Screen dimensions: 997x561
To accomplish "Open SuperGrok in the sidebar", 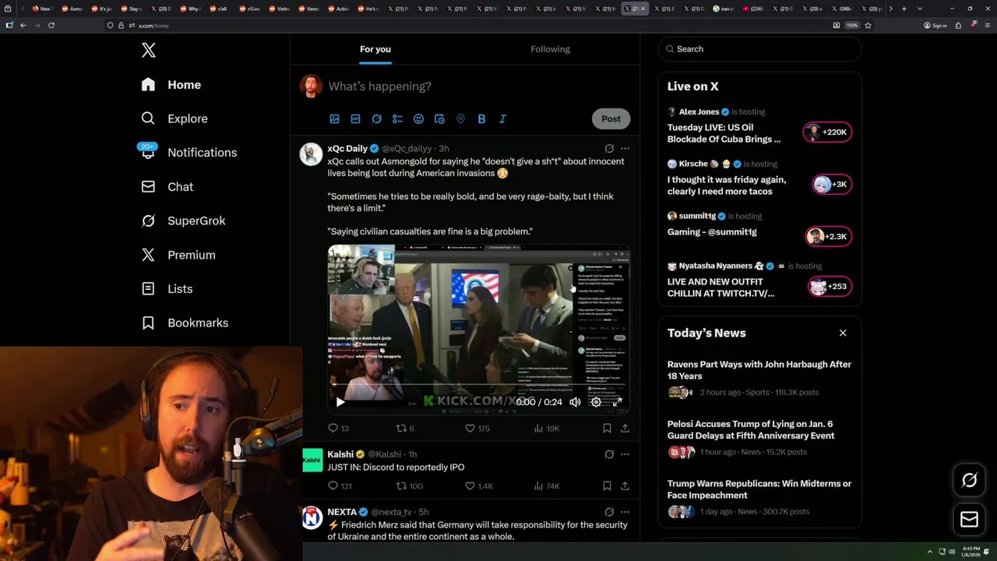I will point(184,221).
